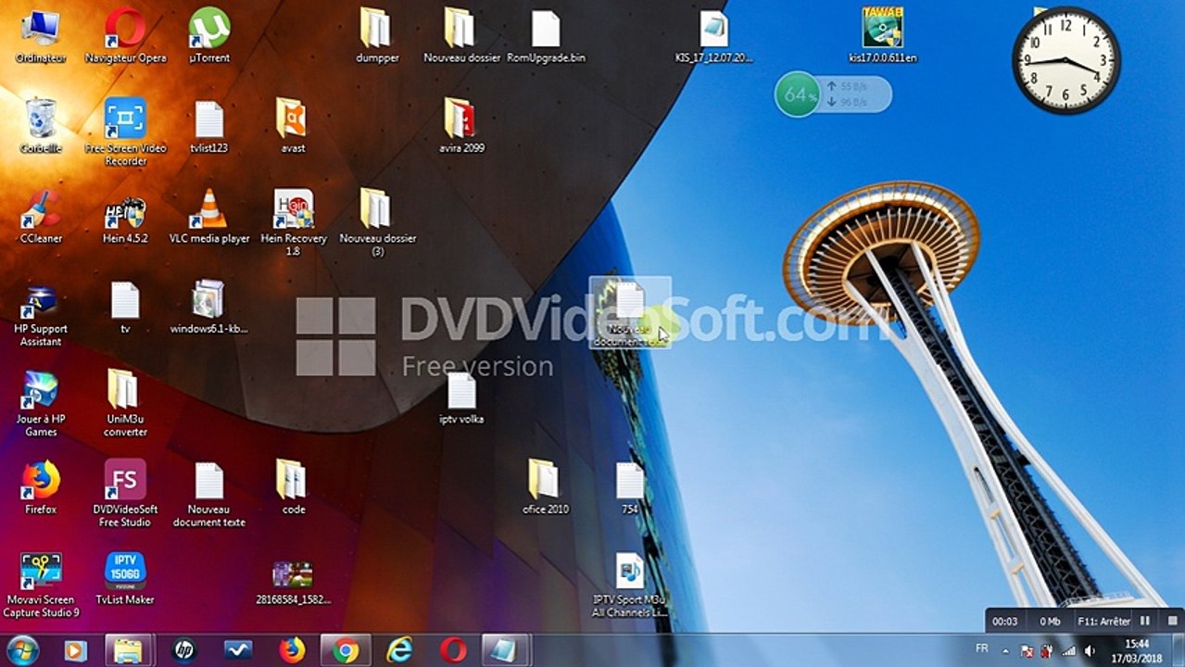Image resolution: width=1185 pixels, height=667 pixels.
Task: Open the ofice 2010 folder
Action: point(545,487)
